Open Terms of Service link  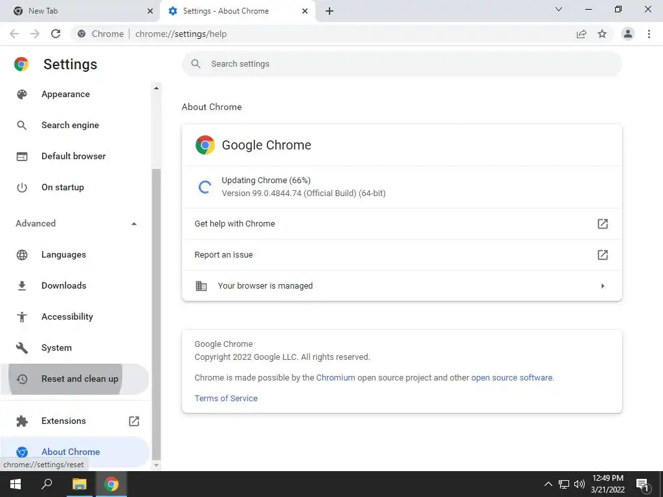pyautogui.click(x=226, y=399)
